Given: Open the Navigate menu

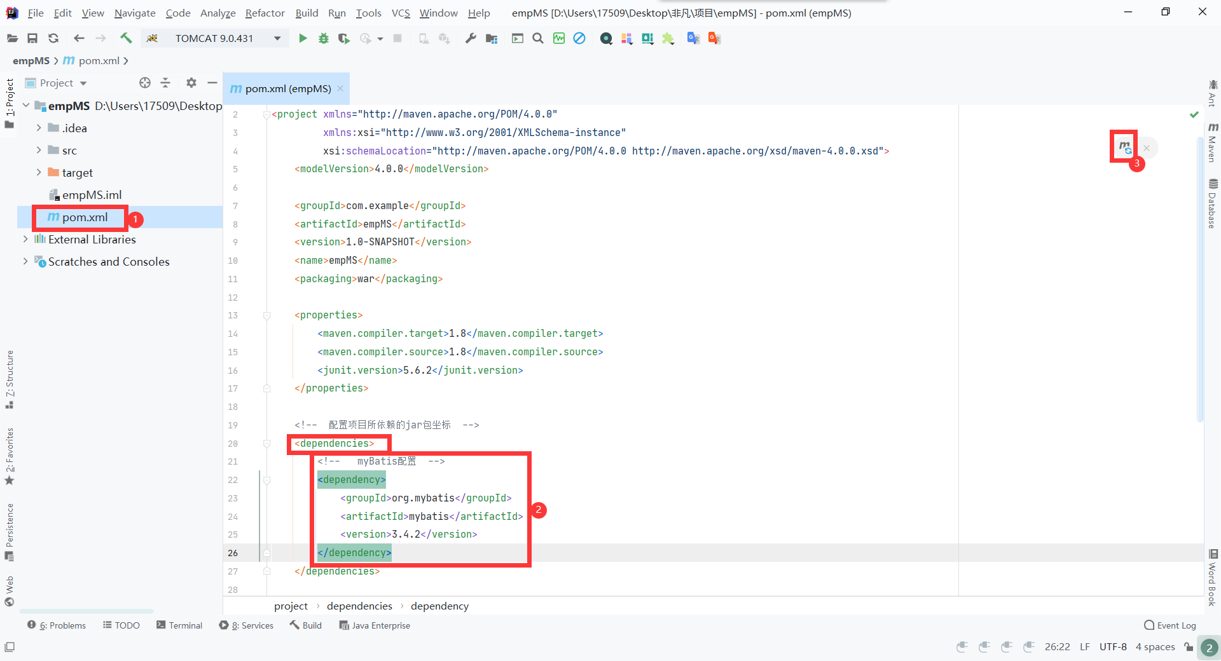Looking at the screenshot, I should tap(135, 13).
